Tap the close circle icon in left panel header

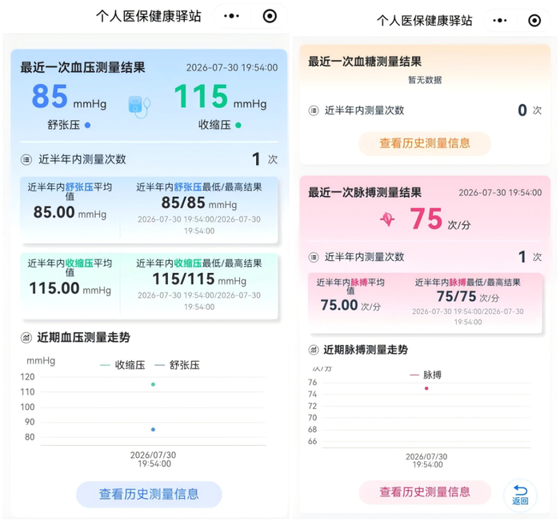click(270, 16)
